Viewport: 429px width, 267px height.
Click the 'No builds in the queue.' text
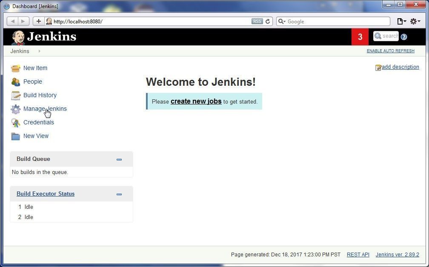click(40, 172)
